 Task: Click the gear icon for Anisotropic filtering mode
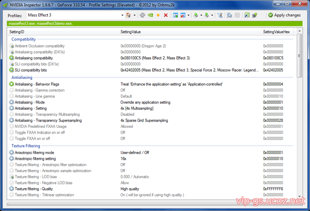(x=11, y=153)
